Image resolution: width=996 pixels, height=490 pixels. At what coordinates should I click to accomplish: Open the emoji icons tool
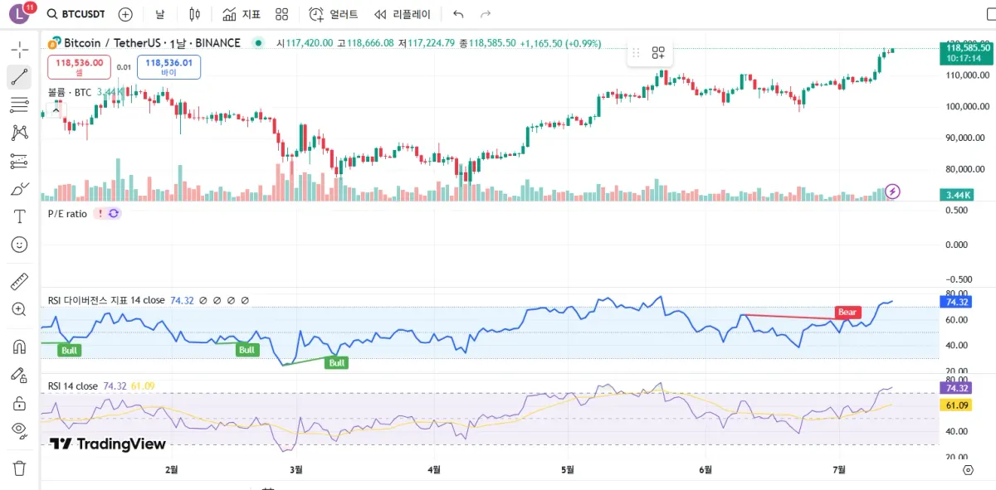[x=19, y=245]
